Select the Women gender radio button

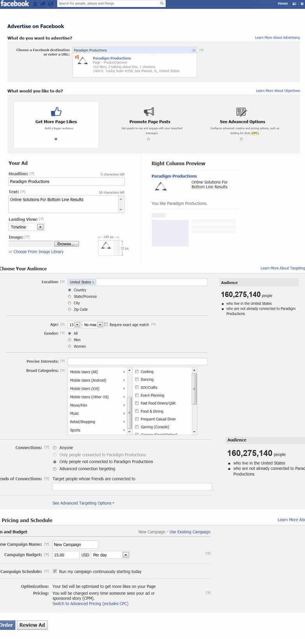coord(70,346)
